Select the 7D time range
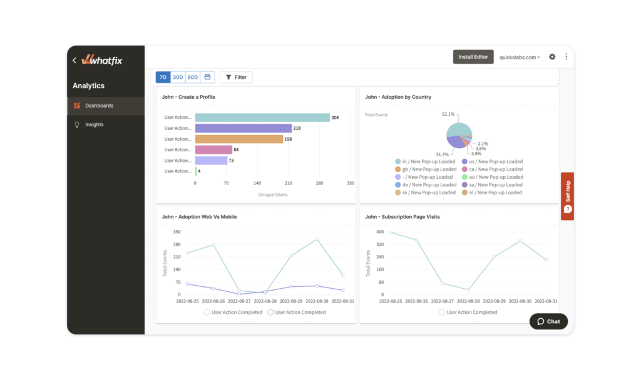The height and width of the screenshot is (380, 641). pos(163,77)
